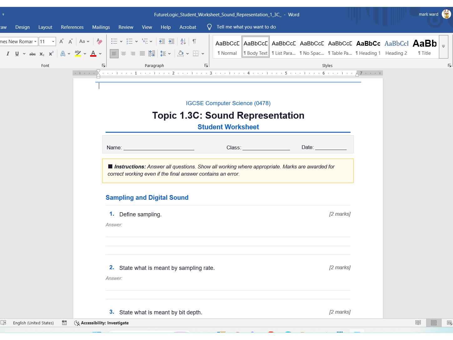Toggle subscript formatting
The image size is (453, 340).
(42, 54)
